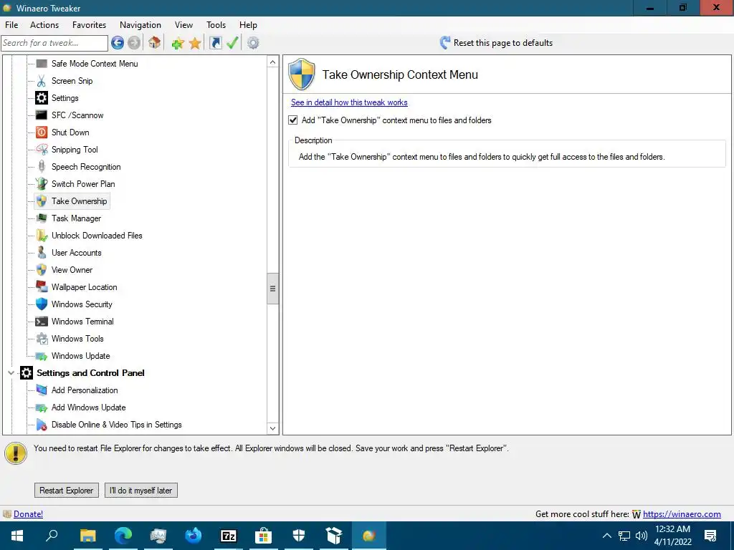Click the large shield icon in the page header
Image resolution: width=734 pixels, height=550 pixels.
[302, 74]
